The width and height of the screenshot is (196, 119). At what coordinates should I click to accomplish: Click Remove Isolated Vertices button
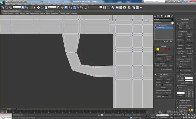click(164, 90)
